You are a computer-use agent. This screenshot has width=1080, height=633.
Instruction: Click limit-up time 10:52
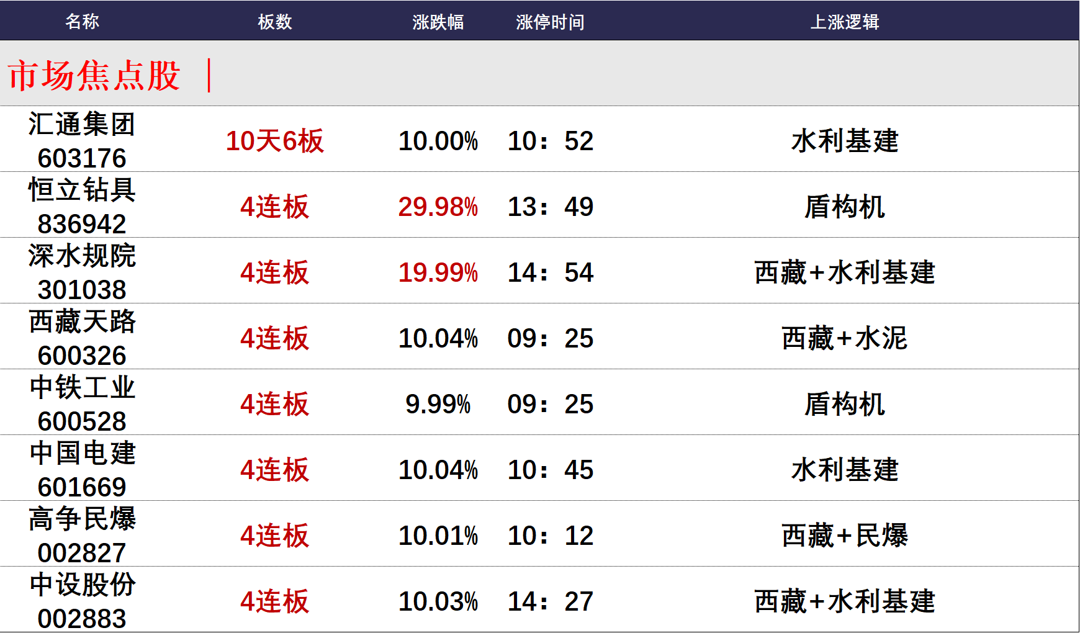pyautogui.click(x=551, y=141)
